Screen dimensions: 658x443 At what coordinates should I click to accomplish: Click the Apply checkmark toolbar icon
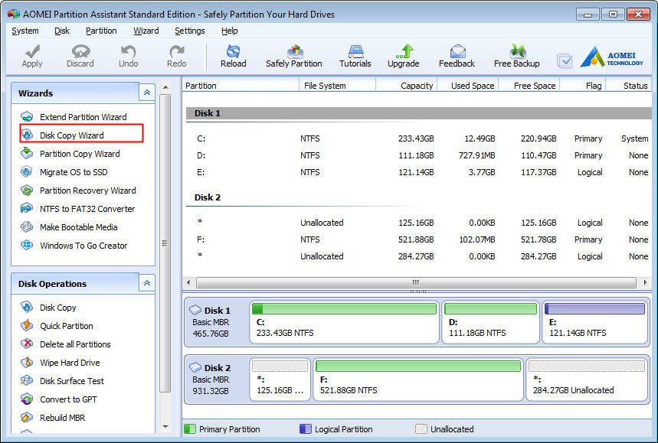pos(32,51)
